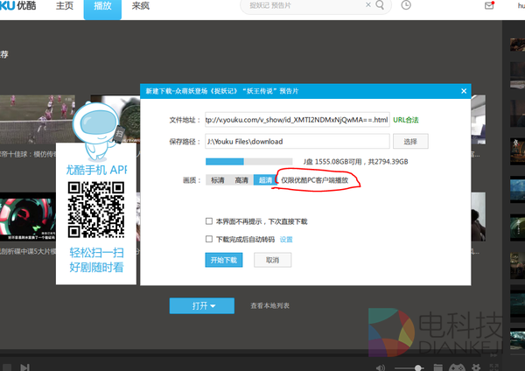Image resolution: width=525 pixels, height=371 pixels.
Task: Open the colorful abstract video thumbnail at lower left
Action: [28, 217]
